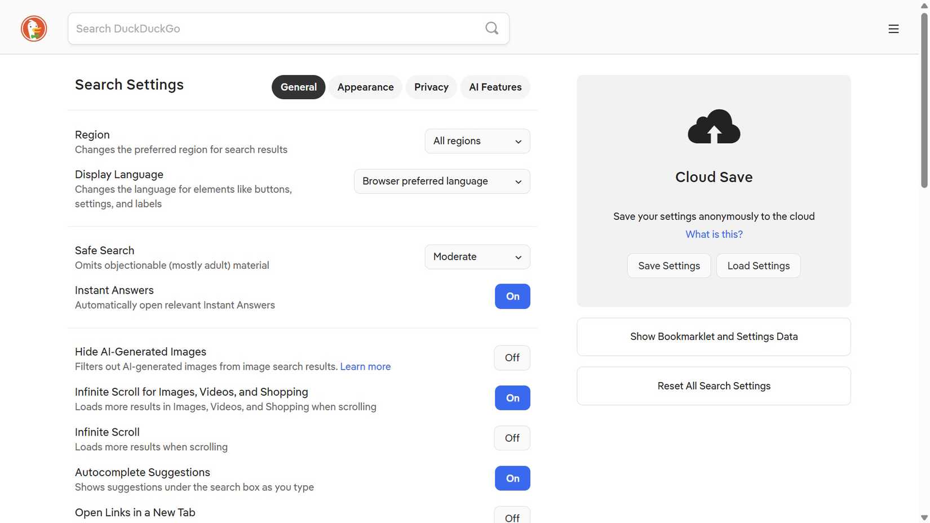930x523 pixels.
Task: Disable Instant Answers
Action: coord(512,296)
